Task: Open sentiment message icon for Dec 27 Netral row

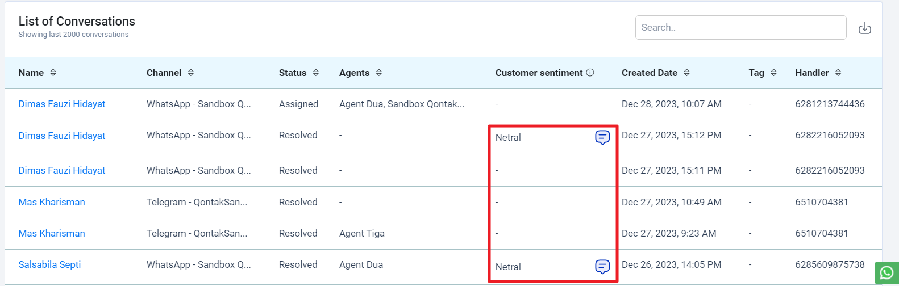Action: 602,137
